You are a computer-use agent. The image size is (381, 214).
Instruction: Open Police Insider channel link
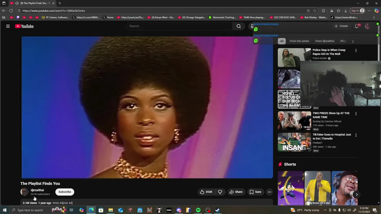tap(320, 59)
